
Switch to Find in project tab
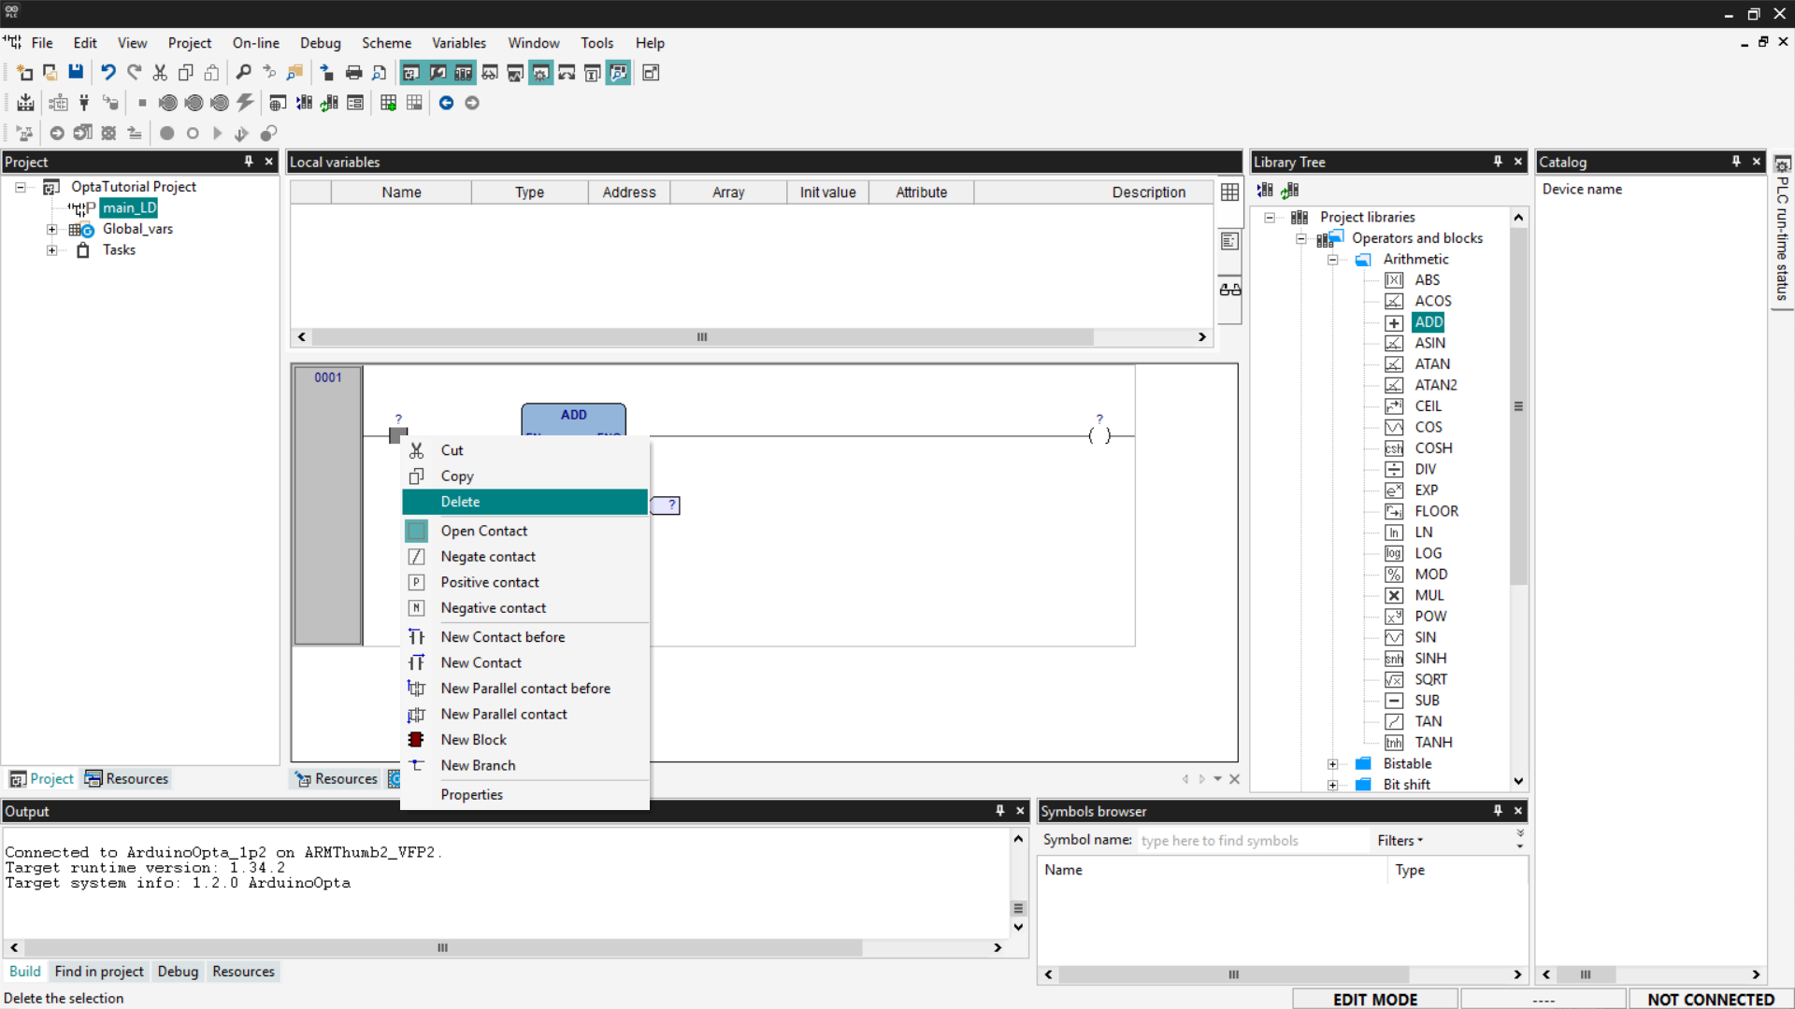pyautogui.click(x=99, y=972)
